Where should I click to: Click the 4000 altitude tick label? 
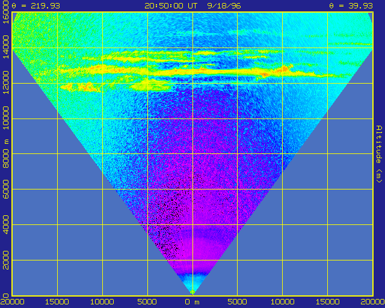pyautogui.click(x=5, y=224)
